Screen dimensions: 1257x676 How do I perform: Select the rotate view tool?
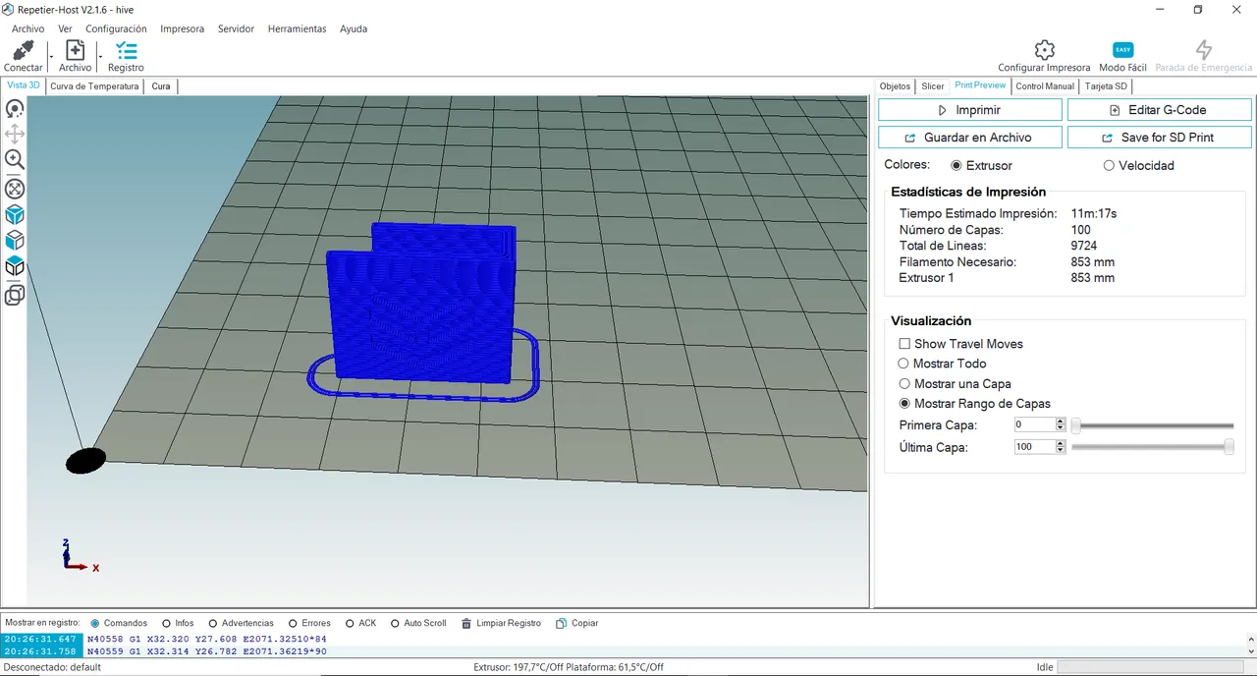tap(15, 108)
